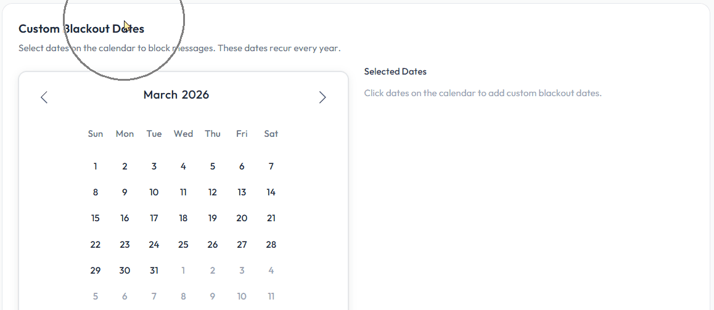Viewport: 714px width, 310px height.
Task: Select March 6 date
Action: 242,166
